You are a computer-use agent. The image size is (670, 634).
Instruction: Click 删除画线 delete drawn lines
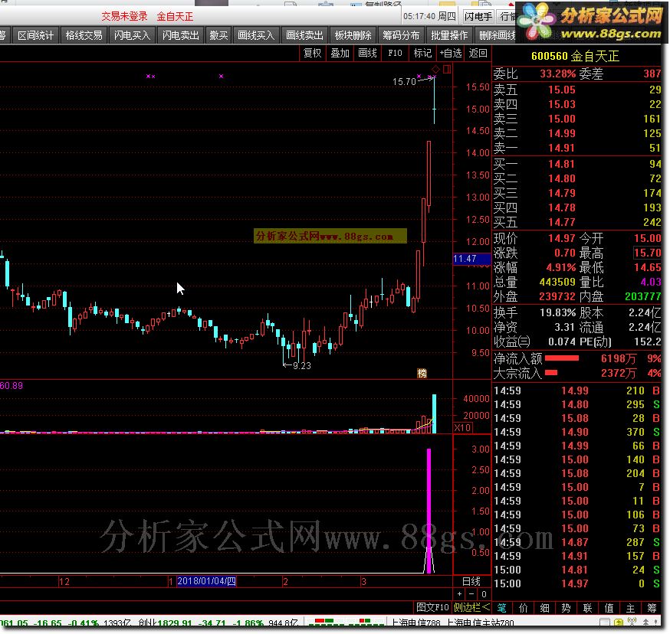pyautogui.click(x=498, y=35)
